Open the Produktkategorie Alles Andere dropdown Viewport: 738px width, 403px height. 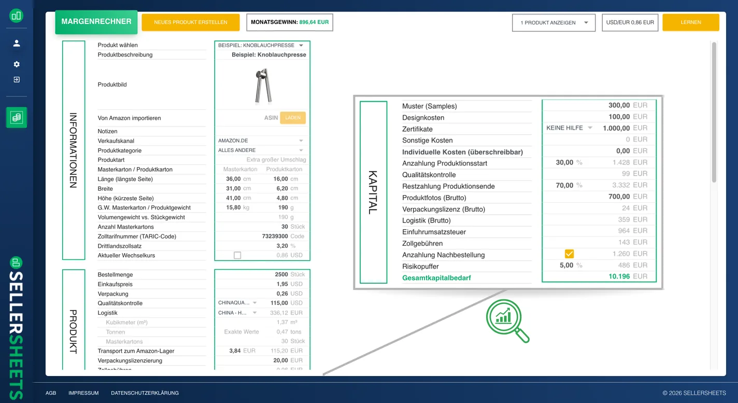[x=261, y=150]
